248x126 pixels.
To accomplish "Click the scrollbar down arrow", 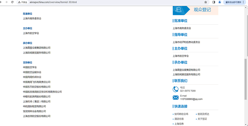I will pyautogui.click(x=246, y=124).
